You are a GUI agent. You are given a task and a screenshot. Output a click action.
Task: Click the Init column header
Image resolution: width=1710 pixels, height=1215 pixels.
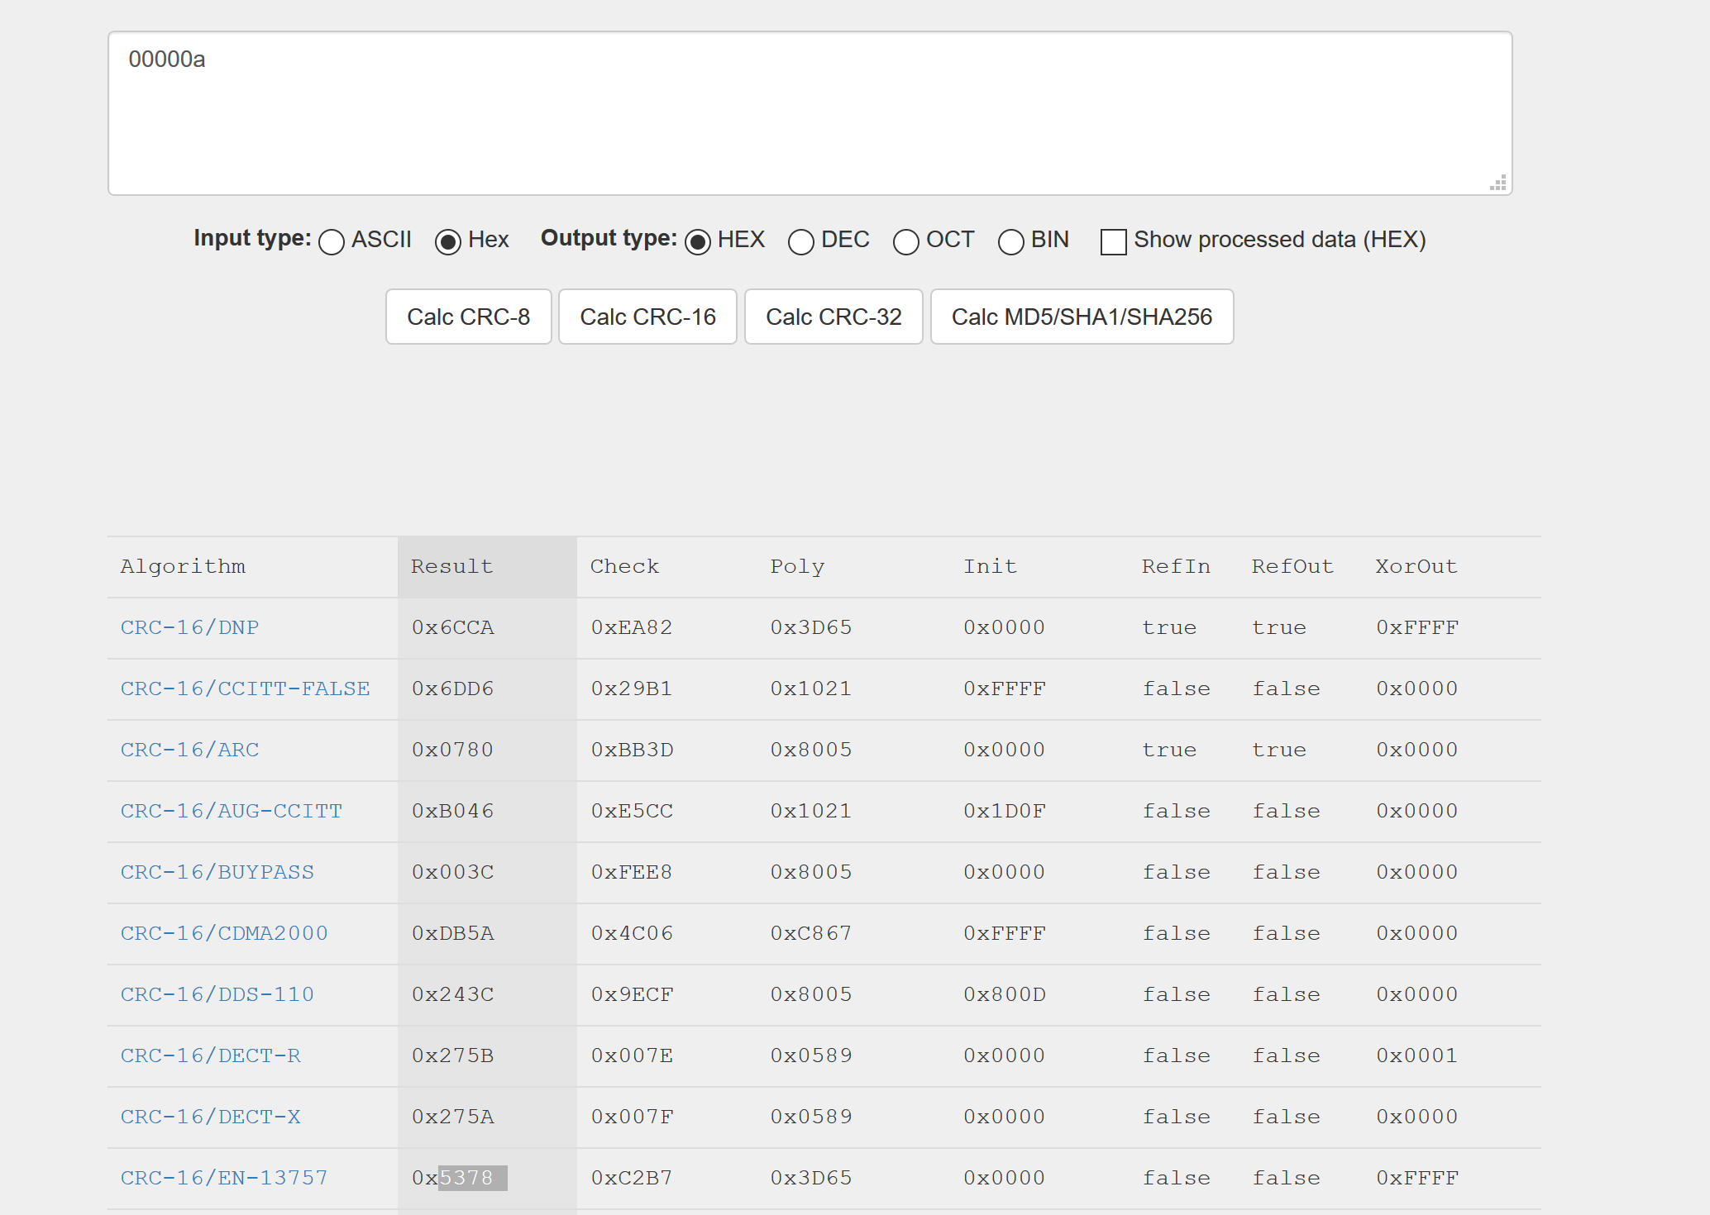pyautogui.click(x=990, y=566)
